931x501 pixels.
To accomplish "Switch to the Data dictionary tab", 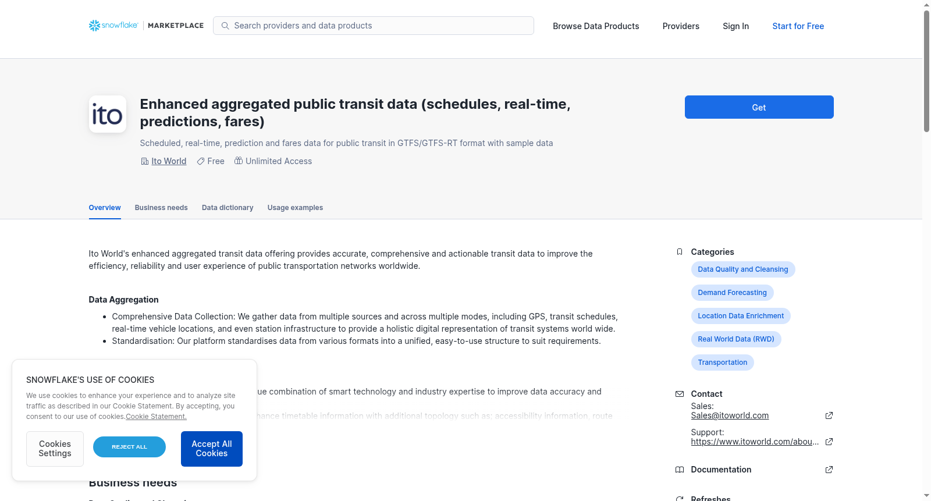I will click(228, 208).
